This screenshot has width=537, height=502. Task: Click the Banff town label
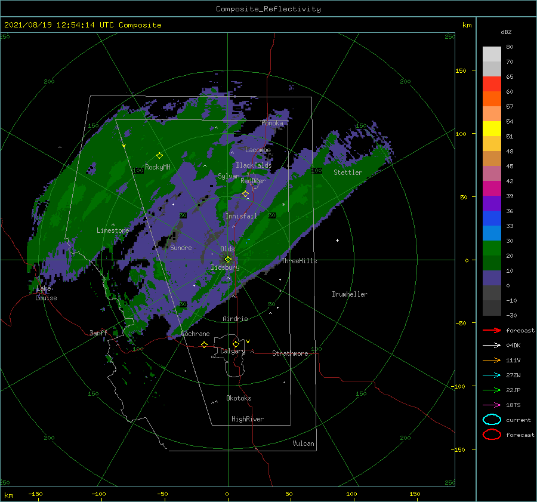pos(98,332)
